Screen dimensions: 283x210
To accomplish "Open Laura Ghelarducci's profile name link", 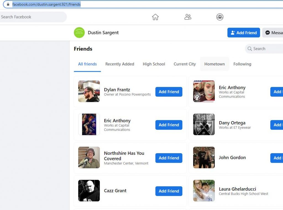I will pyautogui.click(x=237, y=189).
